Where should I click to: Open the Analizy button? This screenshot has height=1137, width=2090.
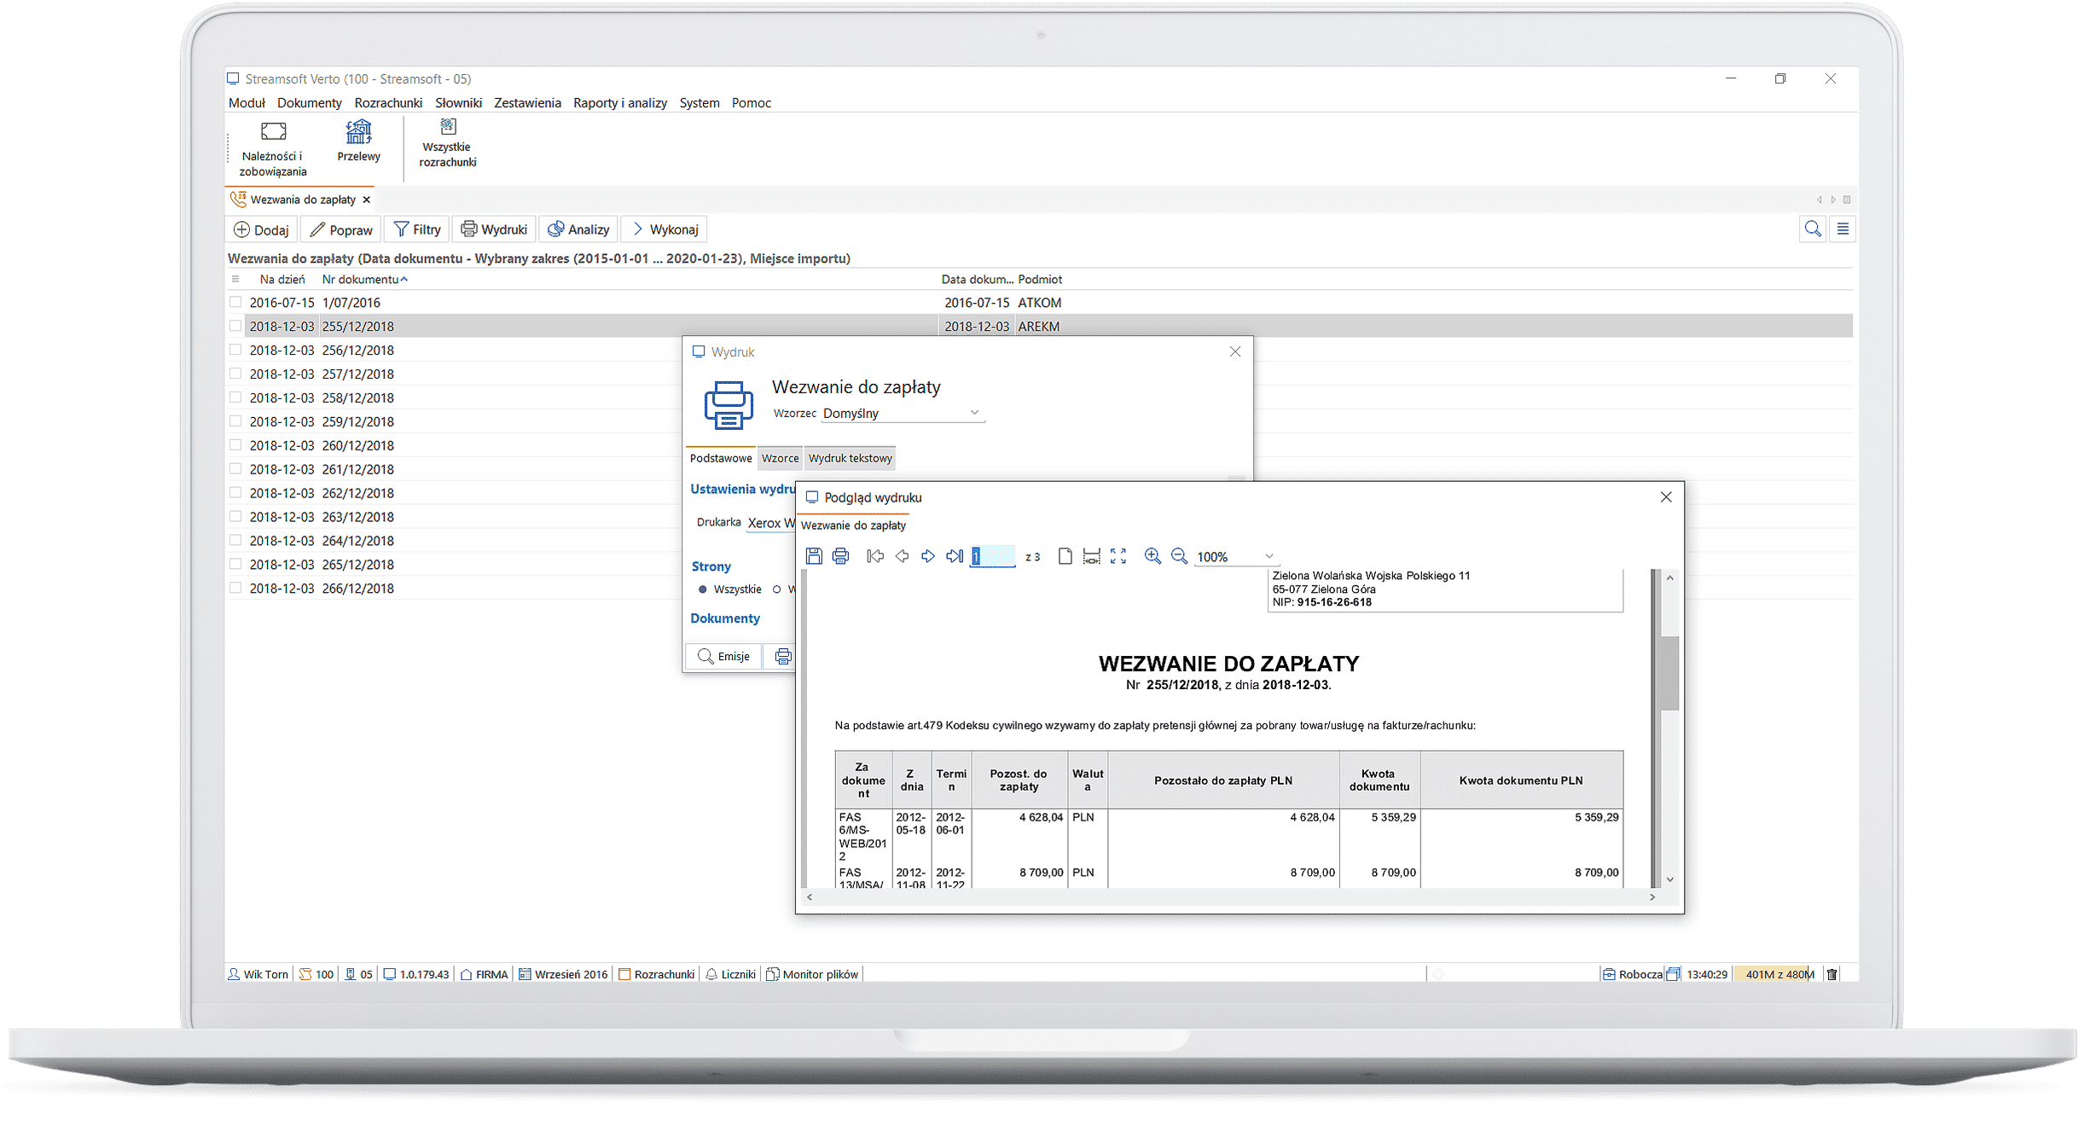tap(578, 229)
